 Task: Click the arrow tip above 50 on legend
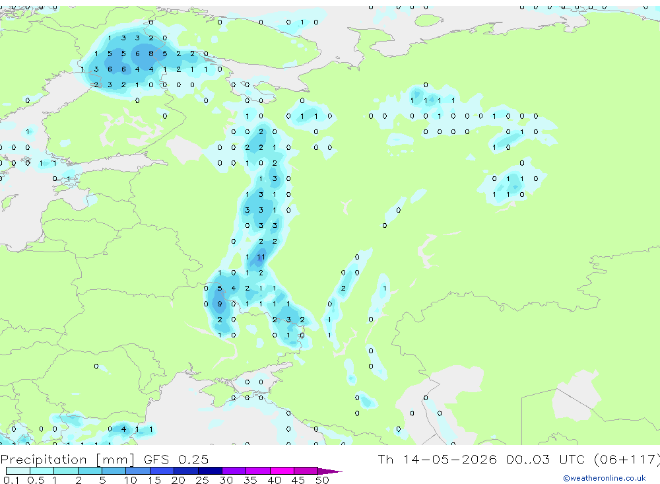pos(331,471)
